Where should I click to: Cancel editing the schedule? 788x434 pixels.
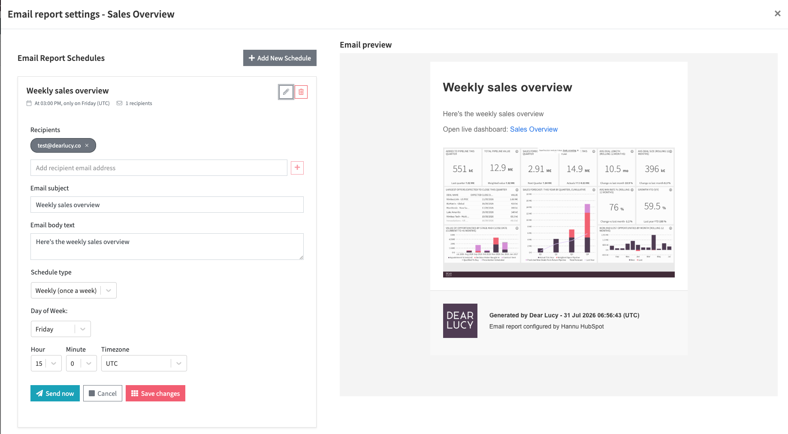[x=103, y=393]
